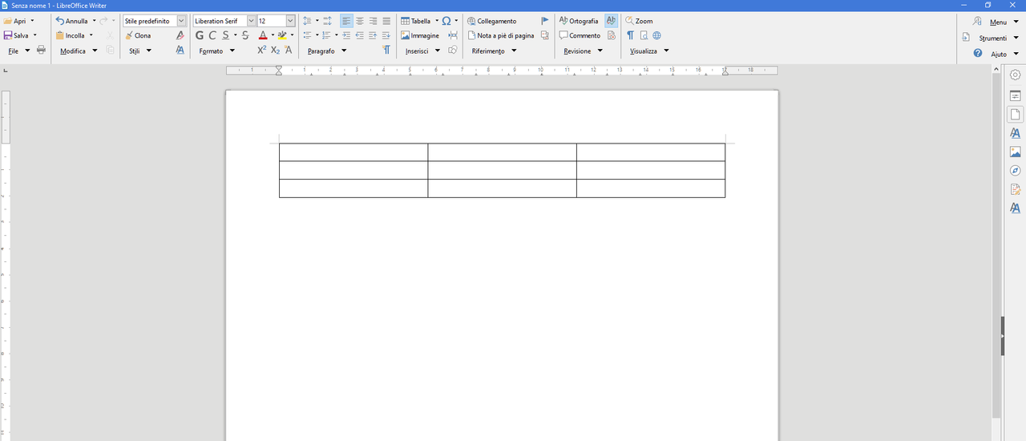
Task: Insert page break icon
Action: 453,35
